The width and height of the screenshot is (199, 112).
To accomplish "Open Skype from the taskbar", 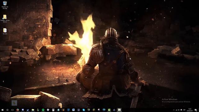I will pos(84,110).
